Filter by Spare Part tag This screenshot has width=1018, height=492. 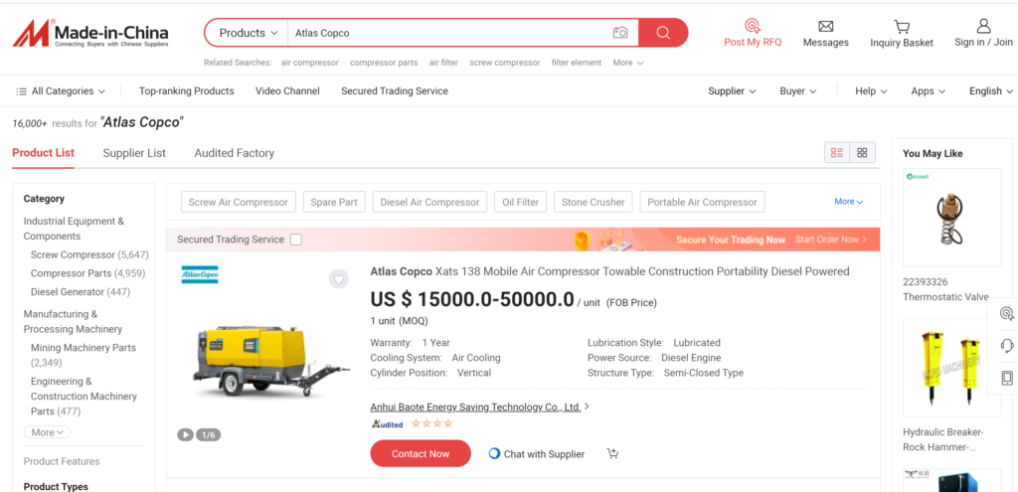(x=334, y=202)
